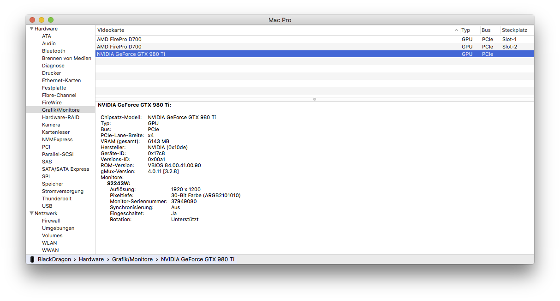
Task: Click the Slot-1 cell in Steckplatz column
Action: pyautogui.click(x=510, y=39)
